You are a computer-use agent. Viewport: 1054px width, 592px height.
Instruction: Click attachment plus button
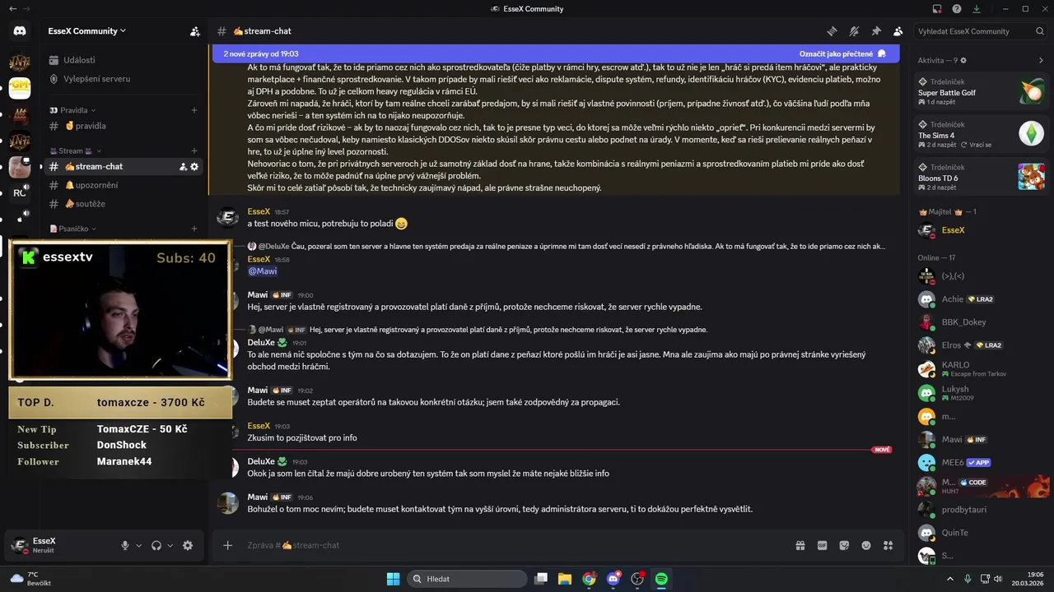pos(228,545)
